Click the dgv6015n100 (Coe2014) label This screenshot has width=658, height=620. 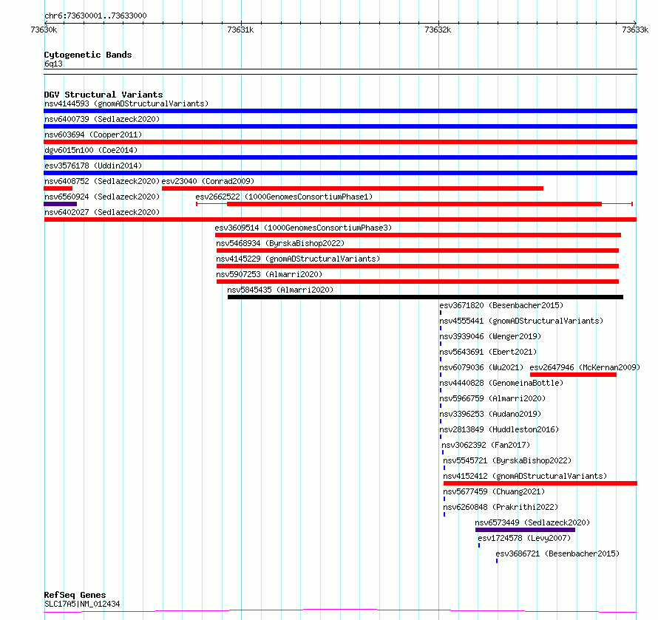[x=91, y=150]
